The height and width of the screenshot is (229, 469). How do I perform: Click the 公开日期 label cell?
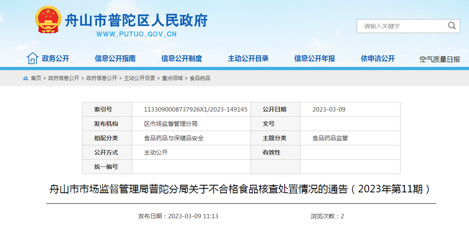pos(276,109)
